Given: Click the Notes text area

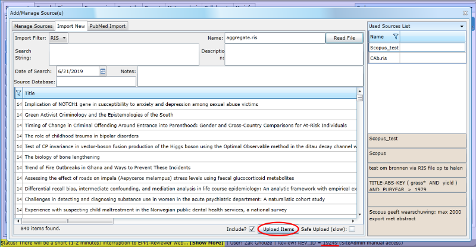Looking at the screenshot, I should (250, 77).
